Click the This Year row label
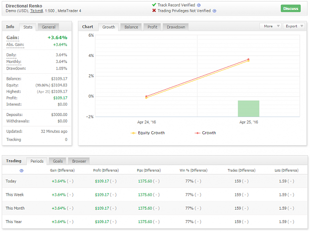Image resolution: width=310 pixels, height=232 pixels. click(x=14, y=222)
